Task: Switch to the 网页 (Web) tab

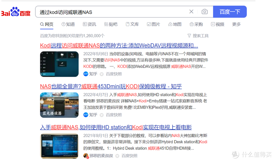Action: click(47, 24)
